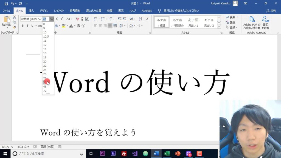
Task: Collapse the font size dropdown arrow
Action: [x=52, y=19]
